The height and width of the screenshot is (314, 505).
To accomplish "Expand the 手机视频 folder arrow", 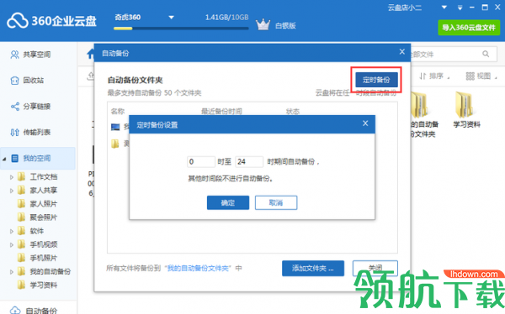I will point(12,244).
